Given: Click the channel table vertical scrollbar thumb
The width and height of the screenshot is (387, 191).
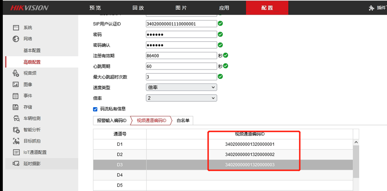Looking at the screenshot, I should [356, 161].
